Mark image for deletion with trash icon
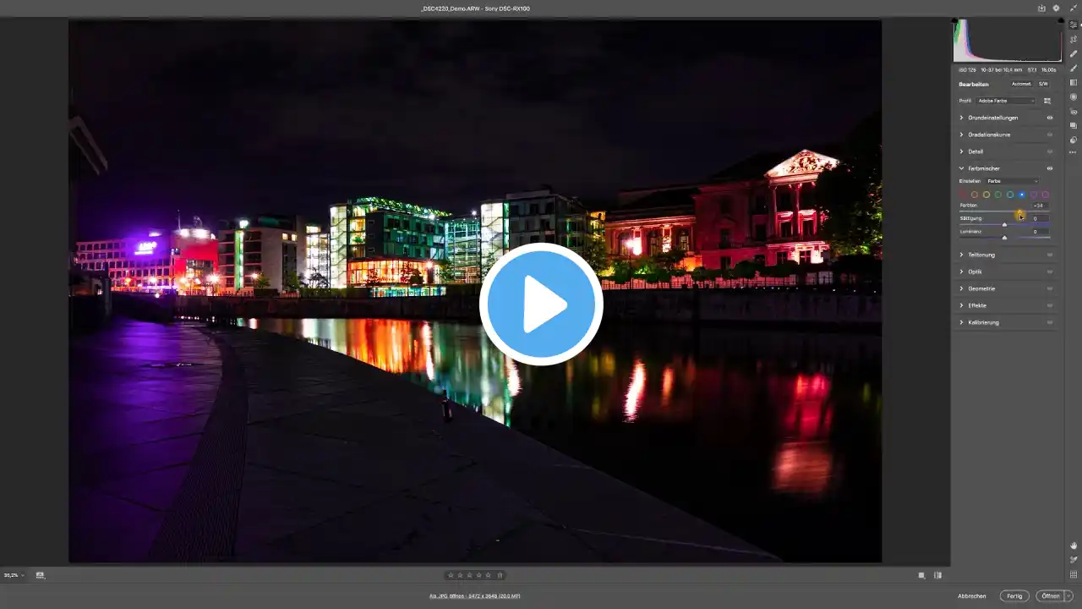Viewport: 1082px width, 609px height. click(x=500, y=575)
